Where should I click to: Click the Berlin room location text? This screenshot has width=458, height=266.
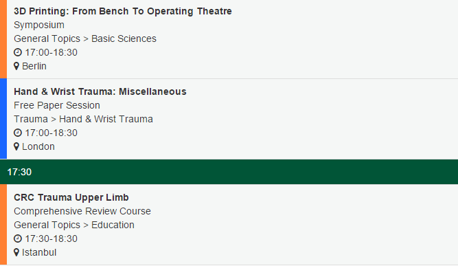point(34,67)
